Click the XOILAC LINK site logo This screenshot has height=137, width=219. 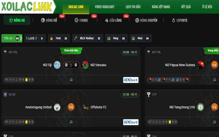[27, 6]
